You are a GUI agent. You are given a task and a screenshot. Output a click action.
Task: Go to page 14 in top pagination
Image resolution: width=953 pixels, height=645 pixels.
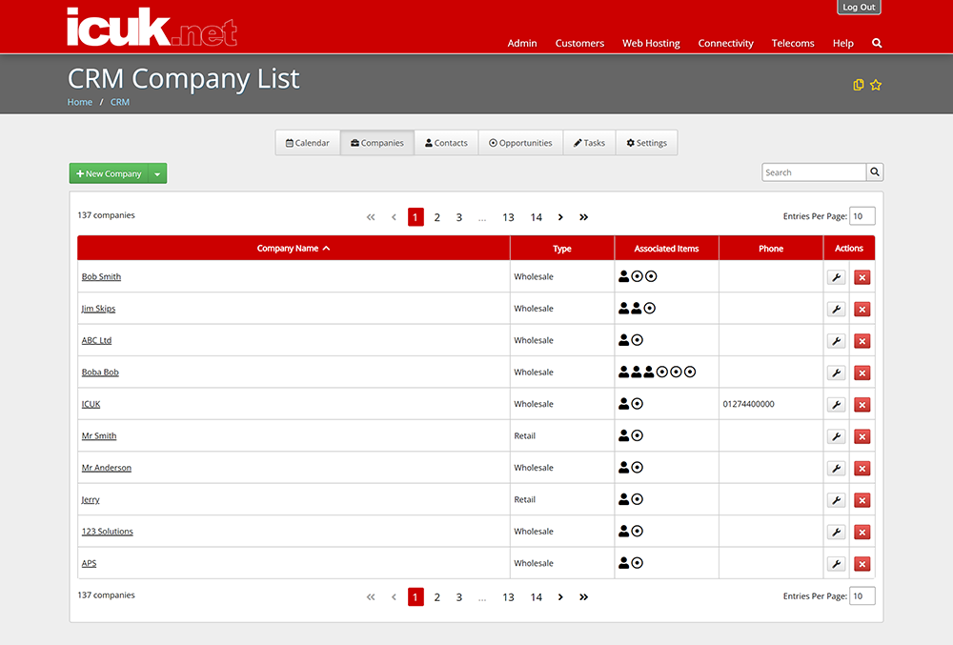tap(536, 217)
